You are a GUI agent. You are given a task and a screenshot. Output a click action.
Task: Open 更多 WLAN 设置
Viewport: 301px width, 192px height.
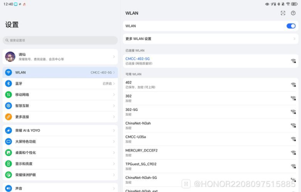pyautogui.click(x=211, y=39)
